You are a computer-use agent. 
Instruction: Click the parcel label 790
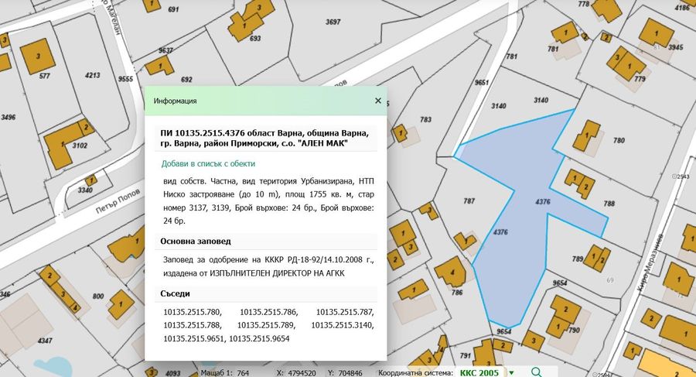click(x=574, y=330)
